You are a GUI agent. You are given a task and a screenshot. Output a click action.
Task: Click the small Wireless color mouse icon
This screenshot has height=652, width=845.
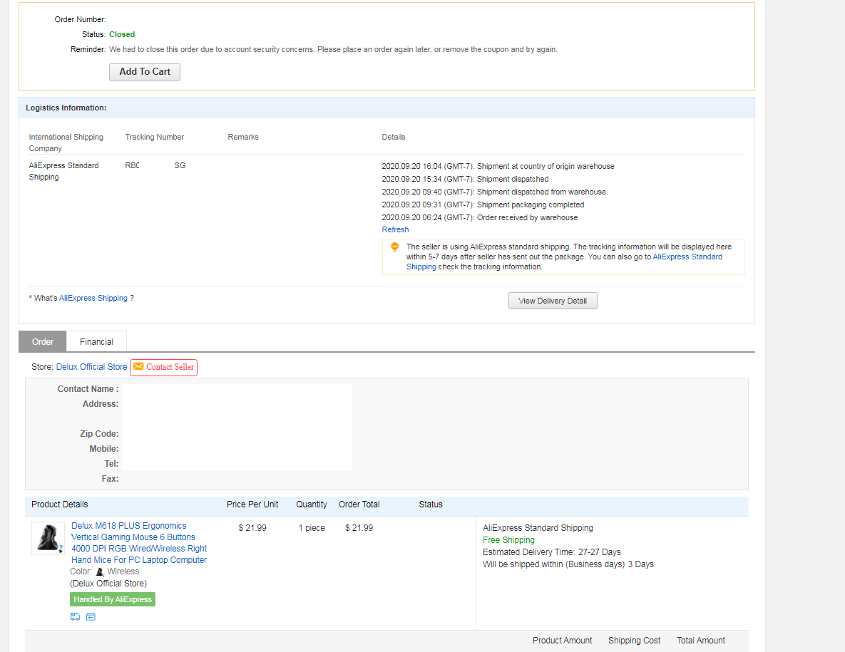[100, 571]
